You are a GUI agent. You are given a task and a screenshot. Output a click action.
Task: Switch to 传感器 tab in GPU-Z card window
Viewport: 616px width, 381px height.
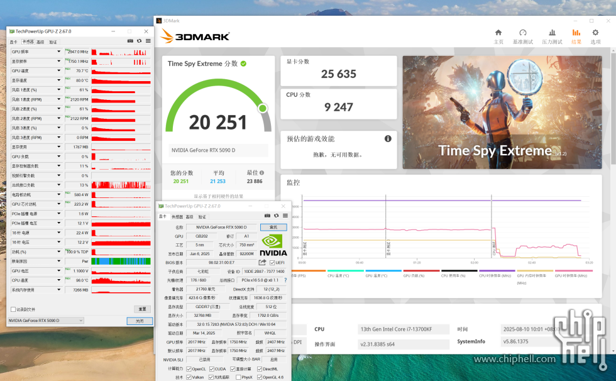click(x=177, y=217)
